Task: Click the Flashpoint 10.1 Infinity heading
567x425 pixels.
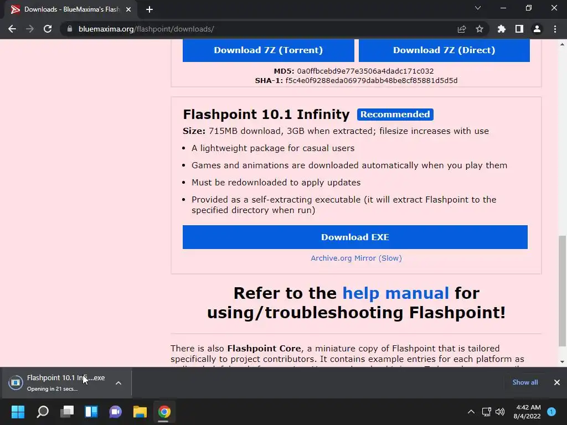Action: click(266, 115)
